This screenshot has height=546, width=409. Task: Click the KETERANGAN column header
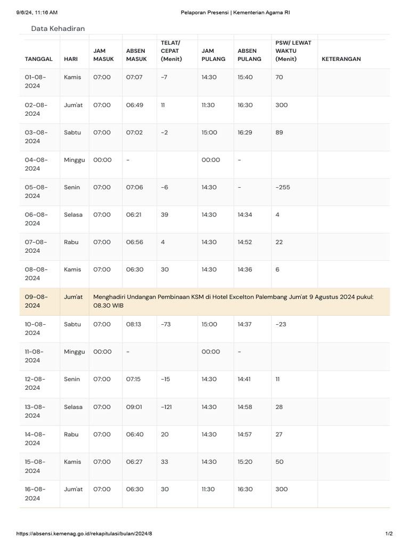(341, 59)
